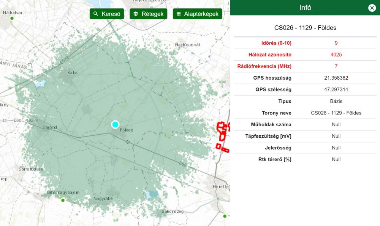The height and width of the screenshot is (226, 380).
Task: Click the 'Hálózat azonosító' label
Action: 270,55
